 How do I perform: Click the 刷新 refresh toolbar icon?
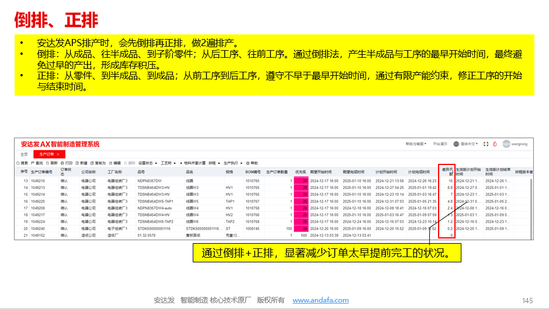[47, 163]
